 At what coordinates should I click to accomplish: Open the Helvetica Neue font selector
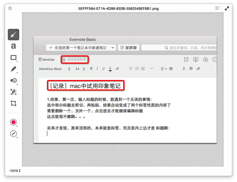click(x=55, y=69)
